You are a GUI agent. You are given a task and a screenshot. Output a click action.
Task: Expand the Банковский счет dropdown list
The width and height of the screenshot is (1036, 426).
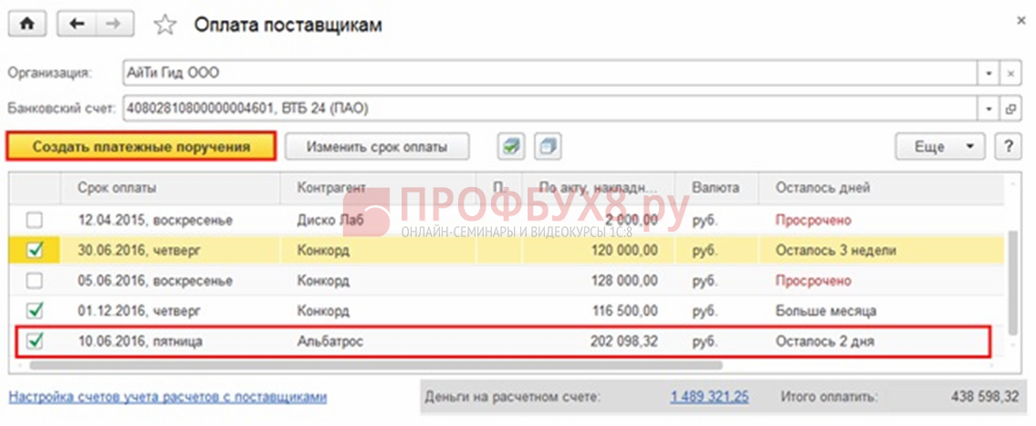click(x=989, y=109)
